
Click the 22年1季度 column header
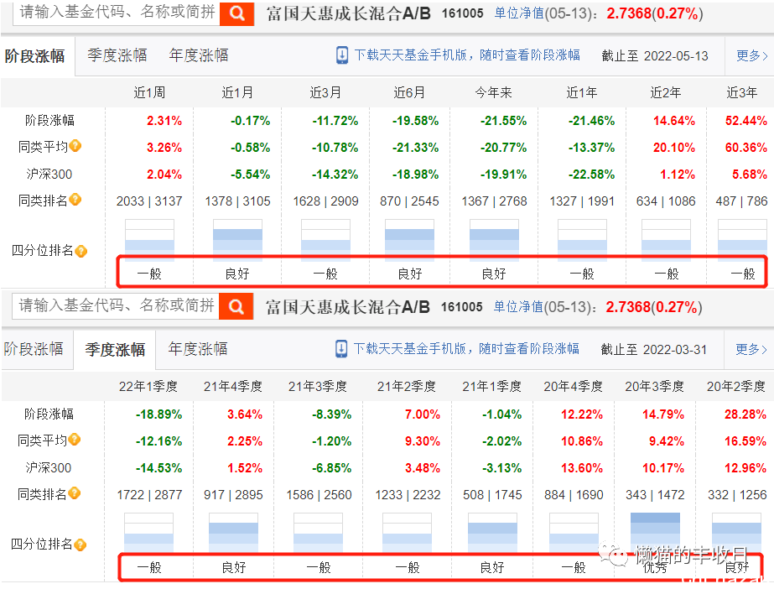148,387
